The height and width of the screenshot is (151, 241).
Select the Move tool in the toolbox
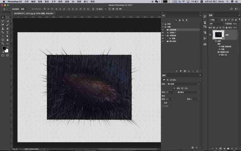(3, 17)
